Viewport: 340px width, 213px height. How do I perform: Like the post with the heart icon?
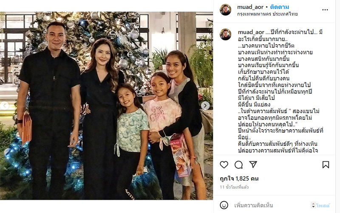coord(224,165)
